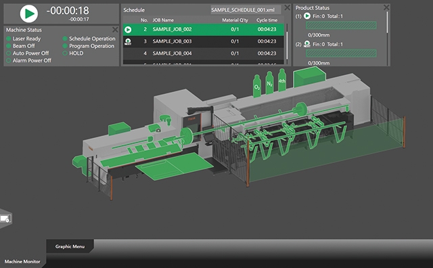Click the SAMPLE_SCHEDULE_001.xml file field
433x268 pixels.
coord(246,10)
